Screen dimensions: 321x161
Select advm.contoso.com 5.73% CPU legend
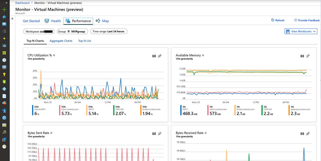[68, 110]
